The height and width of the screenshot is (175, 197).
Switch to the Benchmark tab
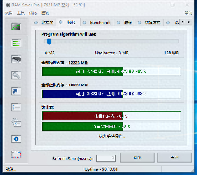click(x=97, y=23)
